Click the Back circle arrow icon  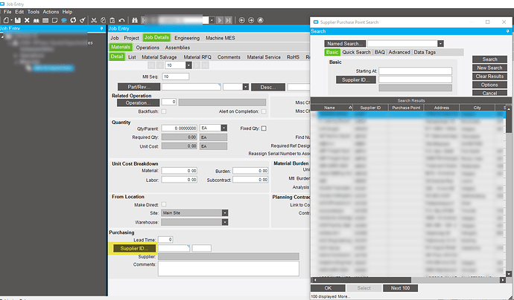[241, 20]
